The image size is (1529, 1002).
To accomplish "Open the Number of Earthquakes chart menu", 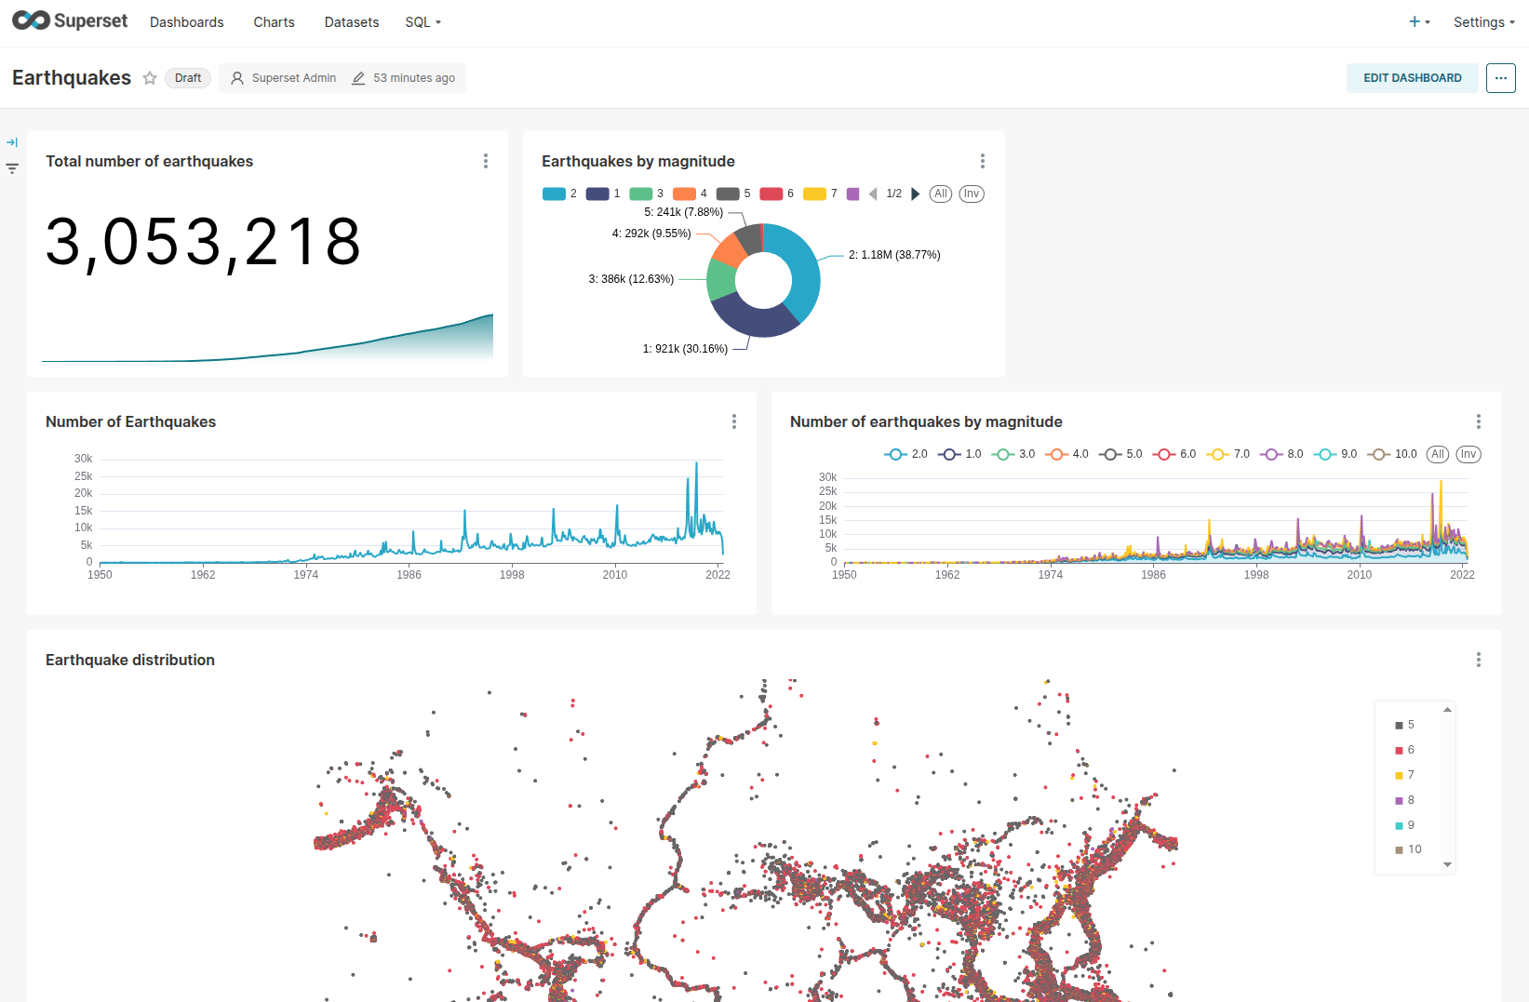I will tap(733, 421).
